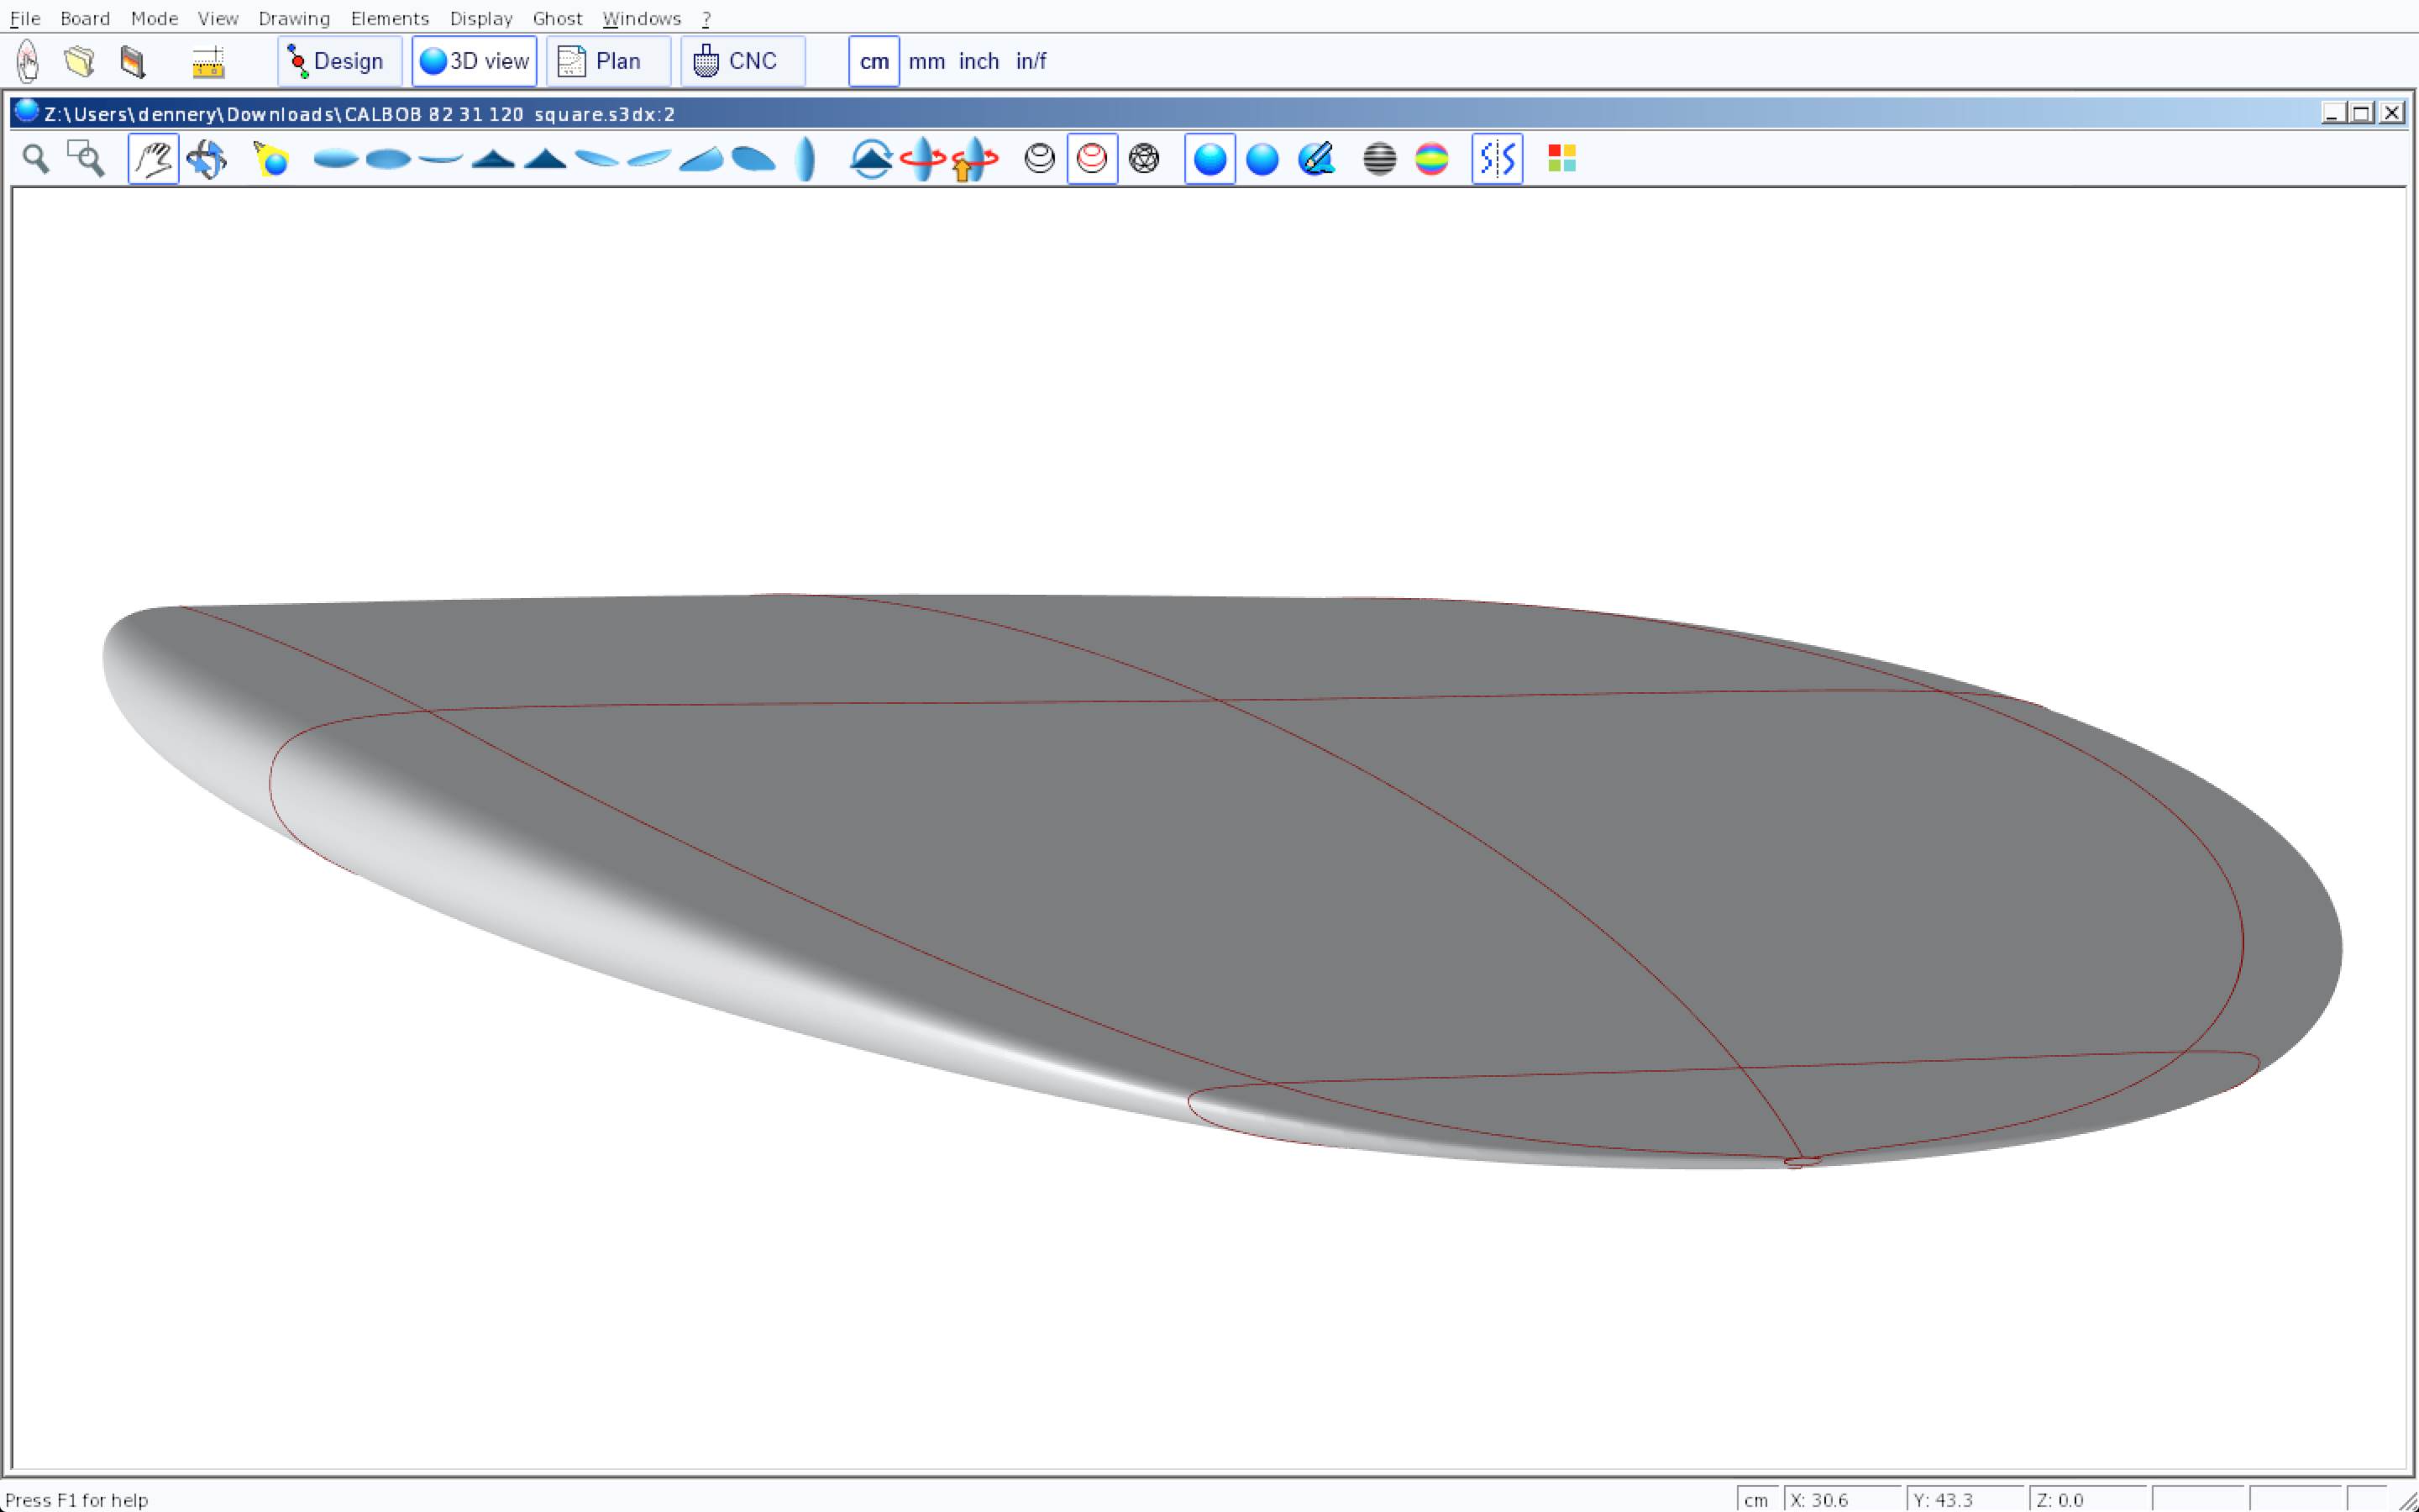Viewport: 2419px width, 1512px height.
Task: Toggle the red curves outline display
Action: (x=1092, y=159)
